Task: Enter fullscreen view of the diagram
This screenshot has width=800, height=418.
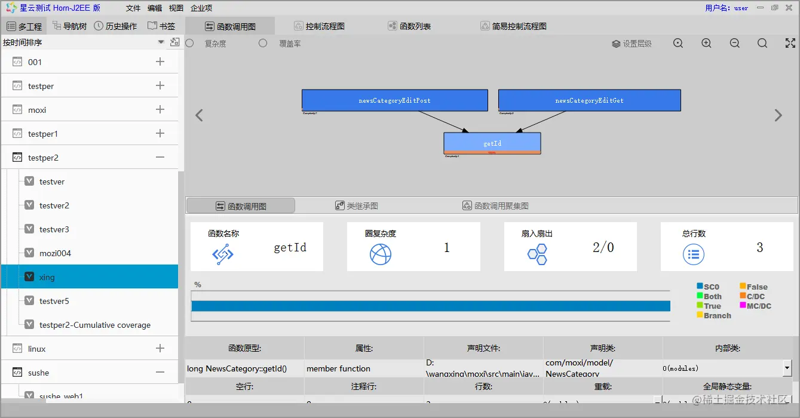Action: 790,42
